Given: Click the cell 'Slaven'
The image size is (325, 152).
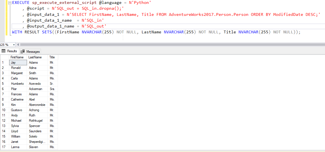Looking at the screenshot, I should coord(37,147).
